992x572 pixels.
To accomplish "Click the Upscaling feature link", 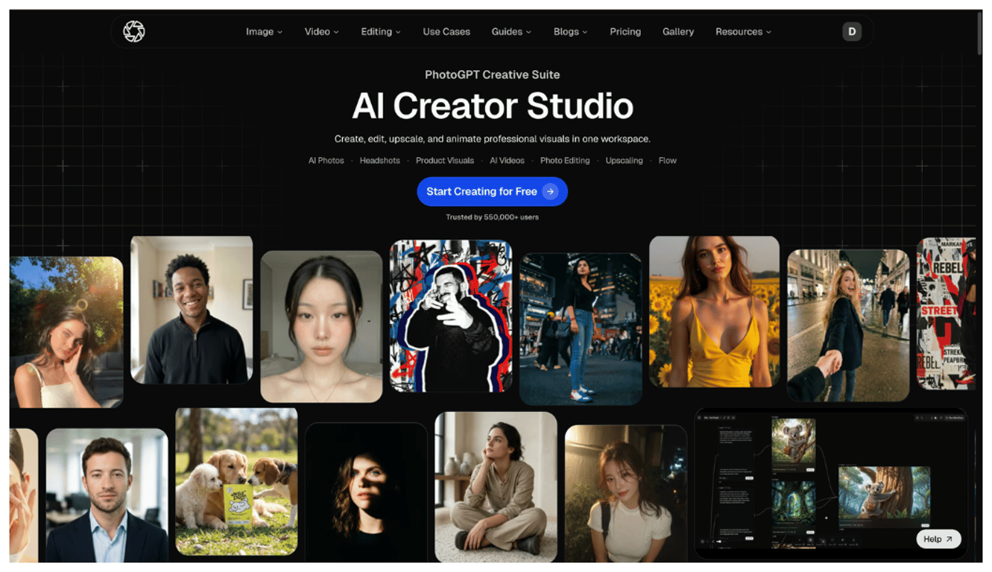I will [x=624, y=161].
